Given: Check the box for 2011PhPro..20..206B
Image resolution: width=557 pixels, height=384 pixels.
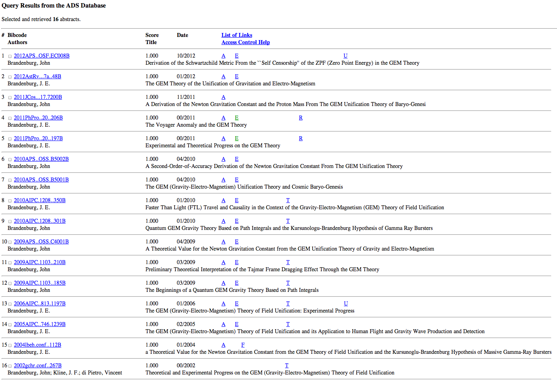Looking at the screenshot, I should [10, 118].
